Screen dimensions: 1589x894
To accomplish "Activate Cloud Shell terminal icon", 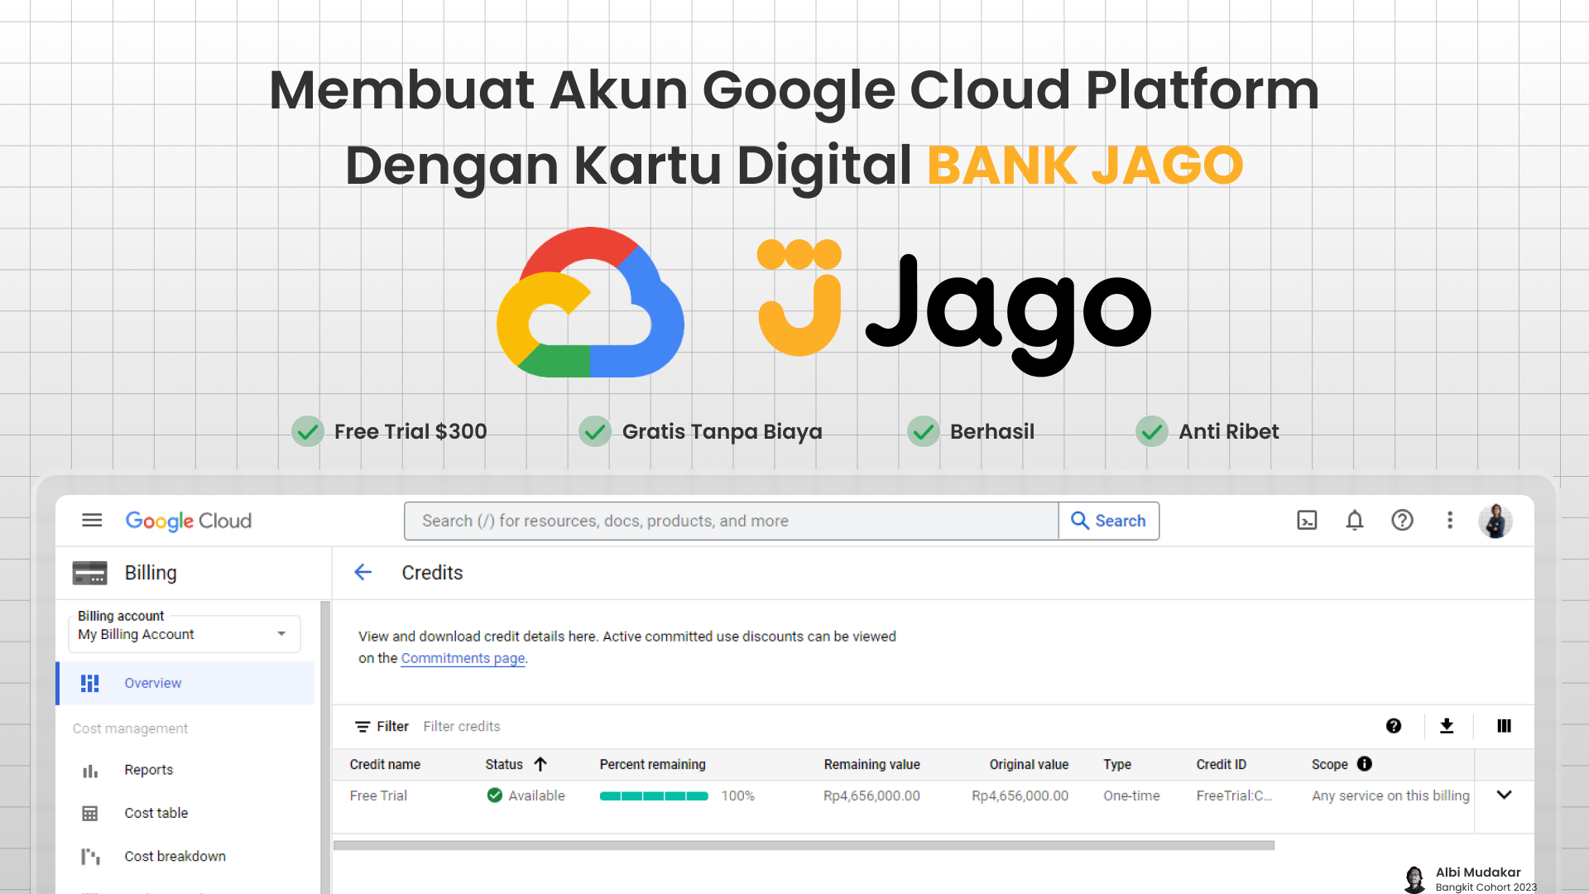I will tap(1307, 520).
